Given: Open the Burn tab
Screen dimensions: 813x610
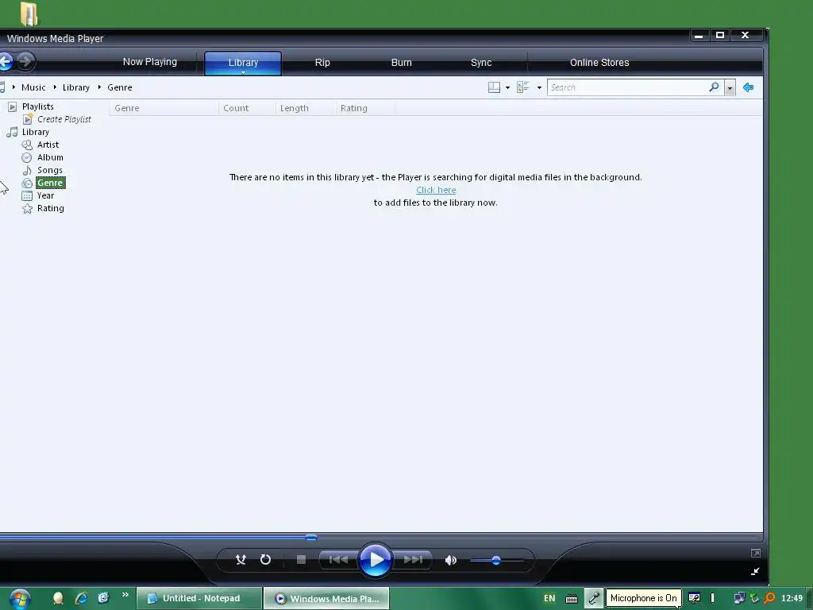Looking at the screenshot, I should (x=401, y=62).
